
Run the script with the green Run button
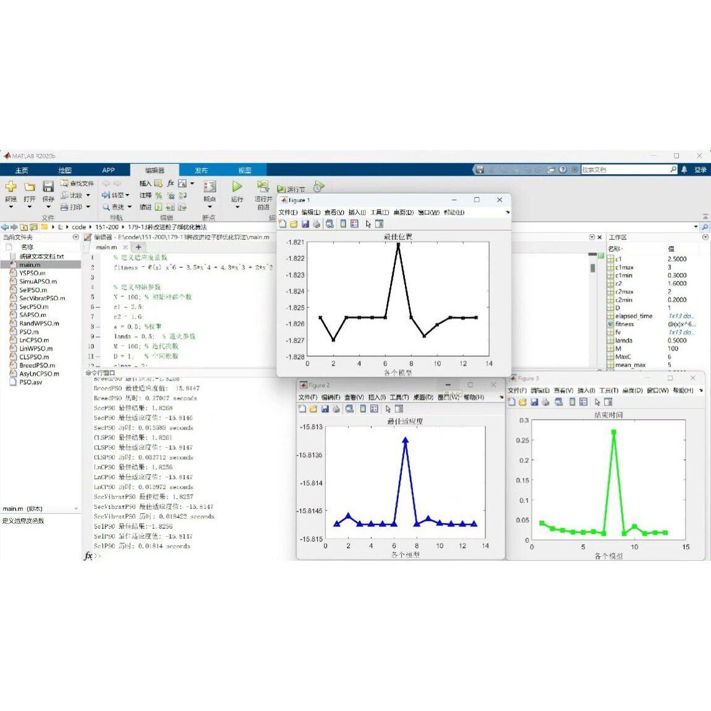click(237, 186)
